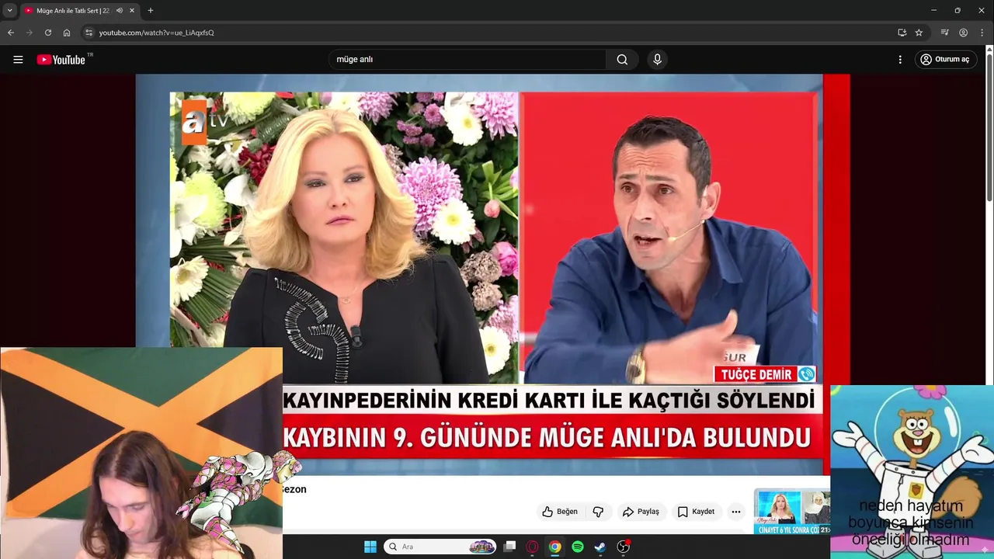
Task: Open OBS Studio from the taskbar
Action: [623, 547]
